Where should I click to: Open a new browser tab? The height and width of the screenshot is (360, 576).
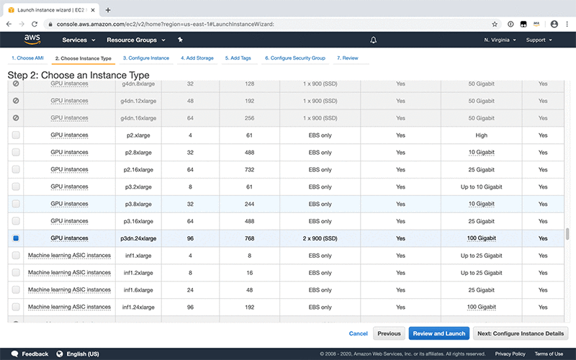pos(107,10)
